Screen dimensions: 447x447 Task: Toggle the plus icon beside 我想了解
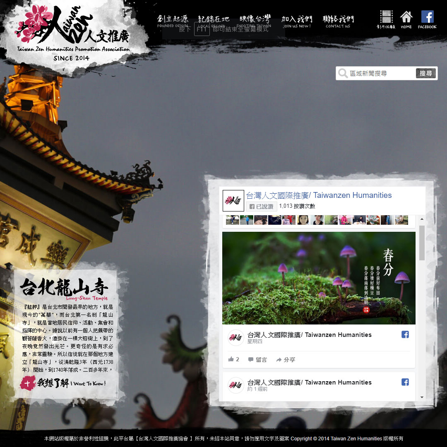(x=27, y=383)
